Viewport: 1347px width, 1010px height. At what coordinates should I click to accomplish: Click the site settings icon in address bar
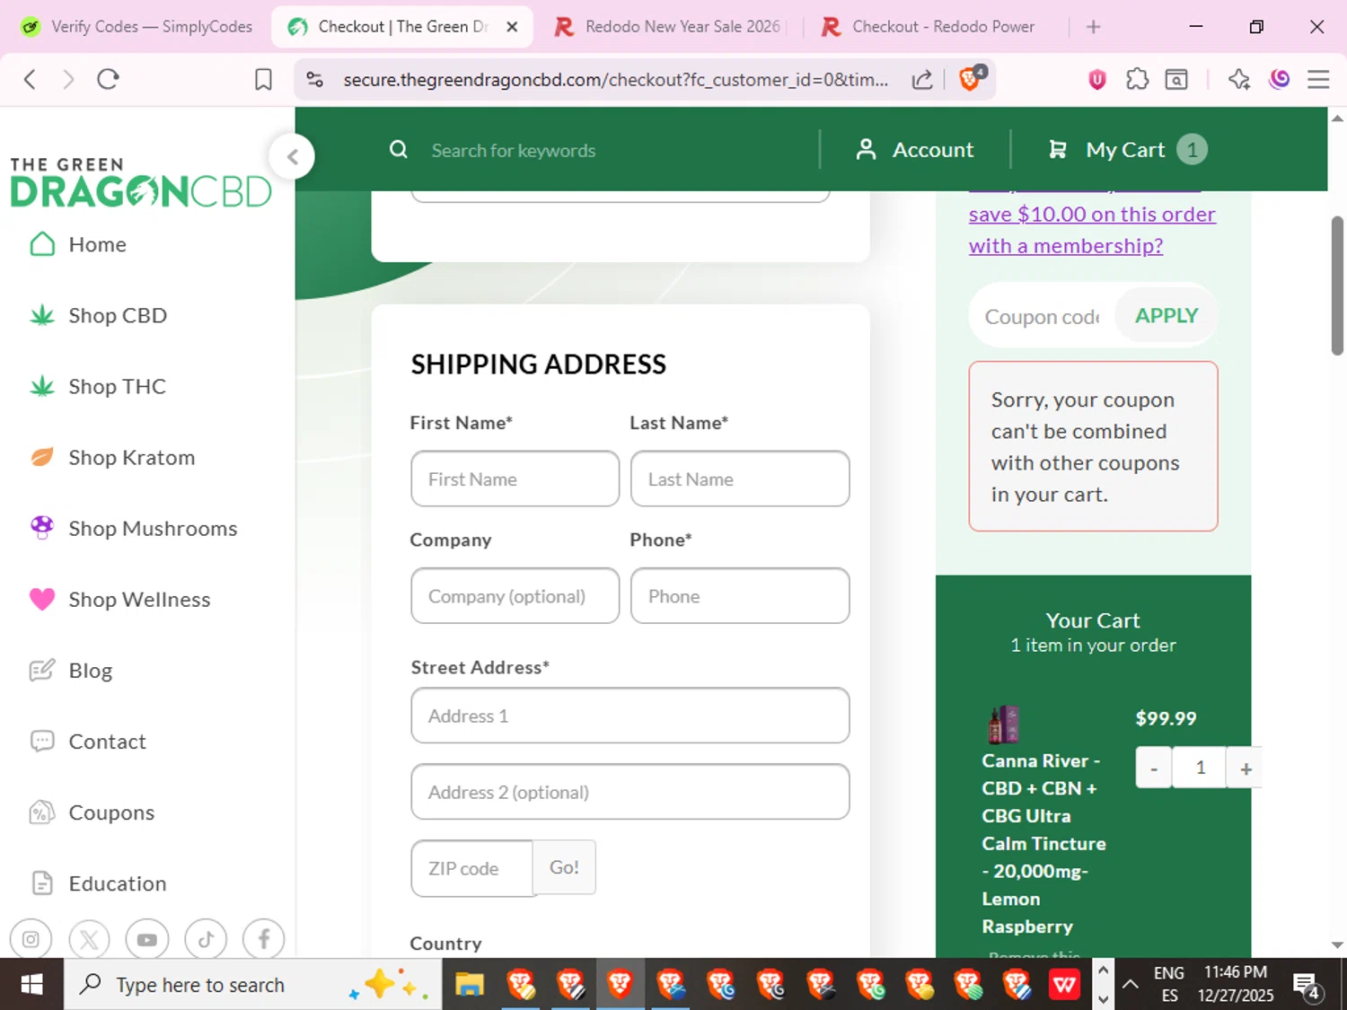click(x=315, y=79)
